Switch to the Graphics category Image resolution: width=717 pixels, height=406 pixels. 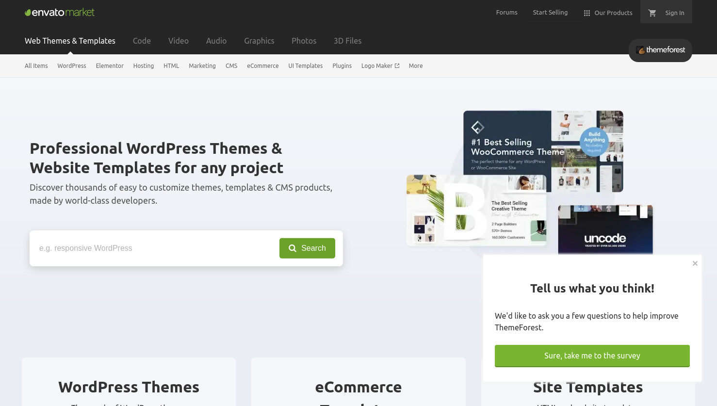(x=259, y=41)
